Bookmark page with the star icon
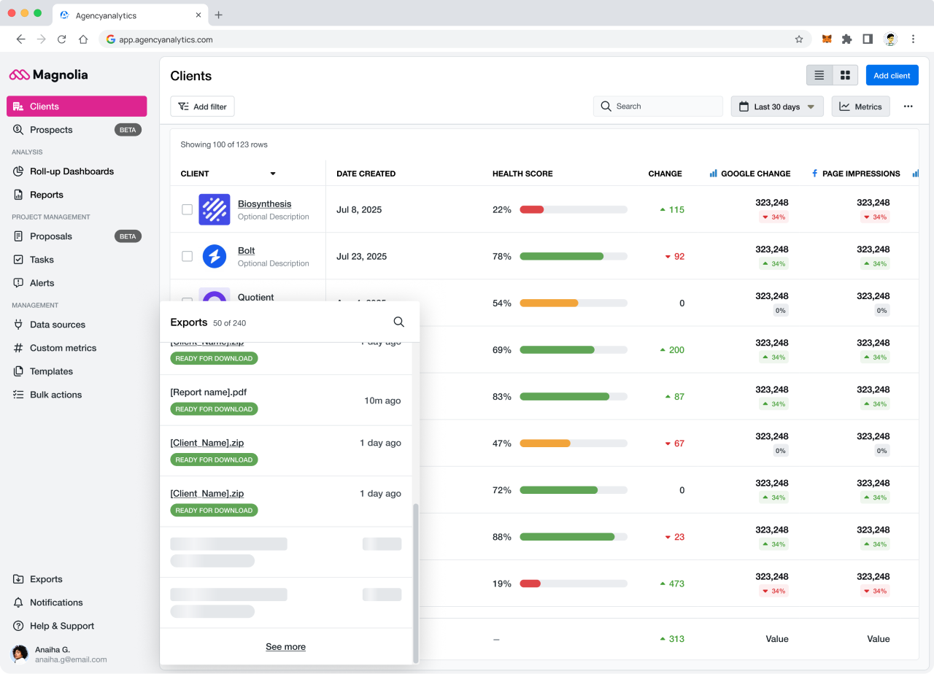 point(799,39)
